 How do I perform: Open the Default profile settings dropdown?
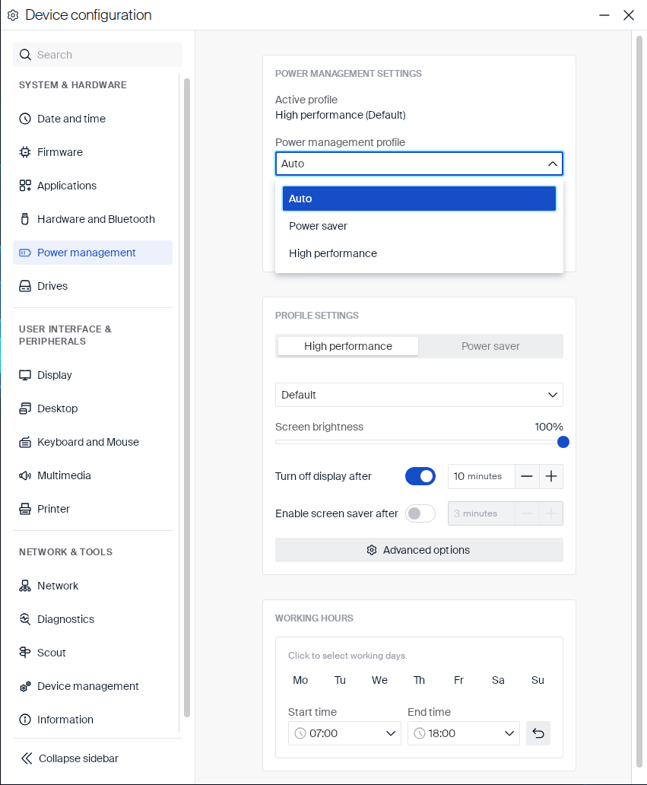[x=420, y=395]
